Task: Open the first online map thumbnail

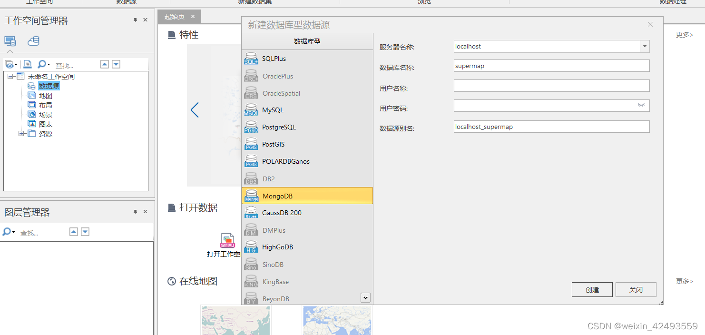Action: [x=235, y=320]
